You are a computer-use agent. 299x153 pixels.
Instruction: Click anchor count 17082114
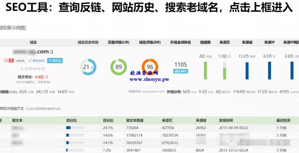tap(134, 135)
